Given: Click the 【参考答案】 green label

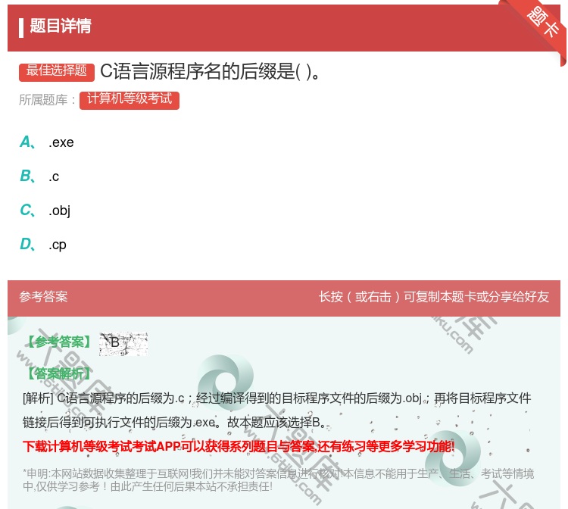Looking at the screenshot, I should coord(59,342).
